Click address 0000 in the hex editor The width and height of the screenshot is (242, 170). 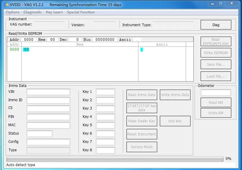point(14,49)
